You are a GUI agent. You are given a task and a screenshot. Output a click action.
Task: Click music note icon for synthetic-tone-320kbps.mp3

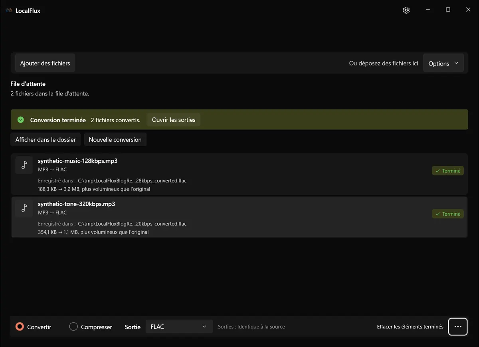pos(24,208)
